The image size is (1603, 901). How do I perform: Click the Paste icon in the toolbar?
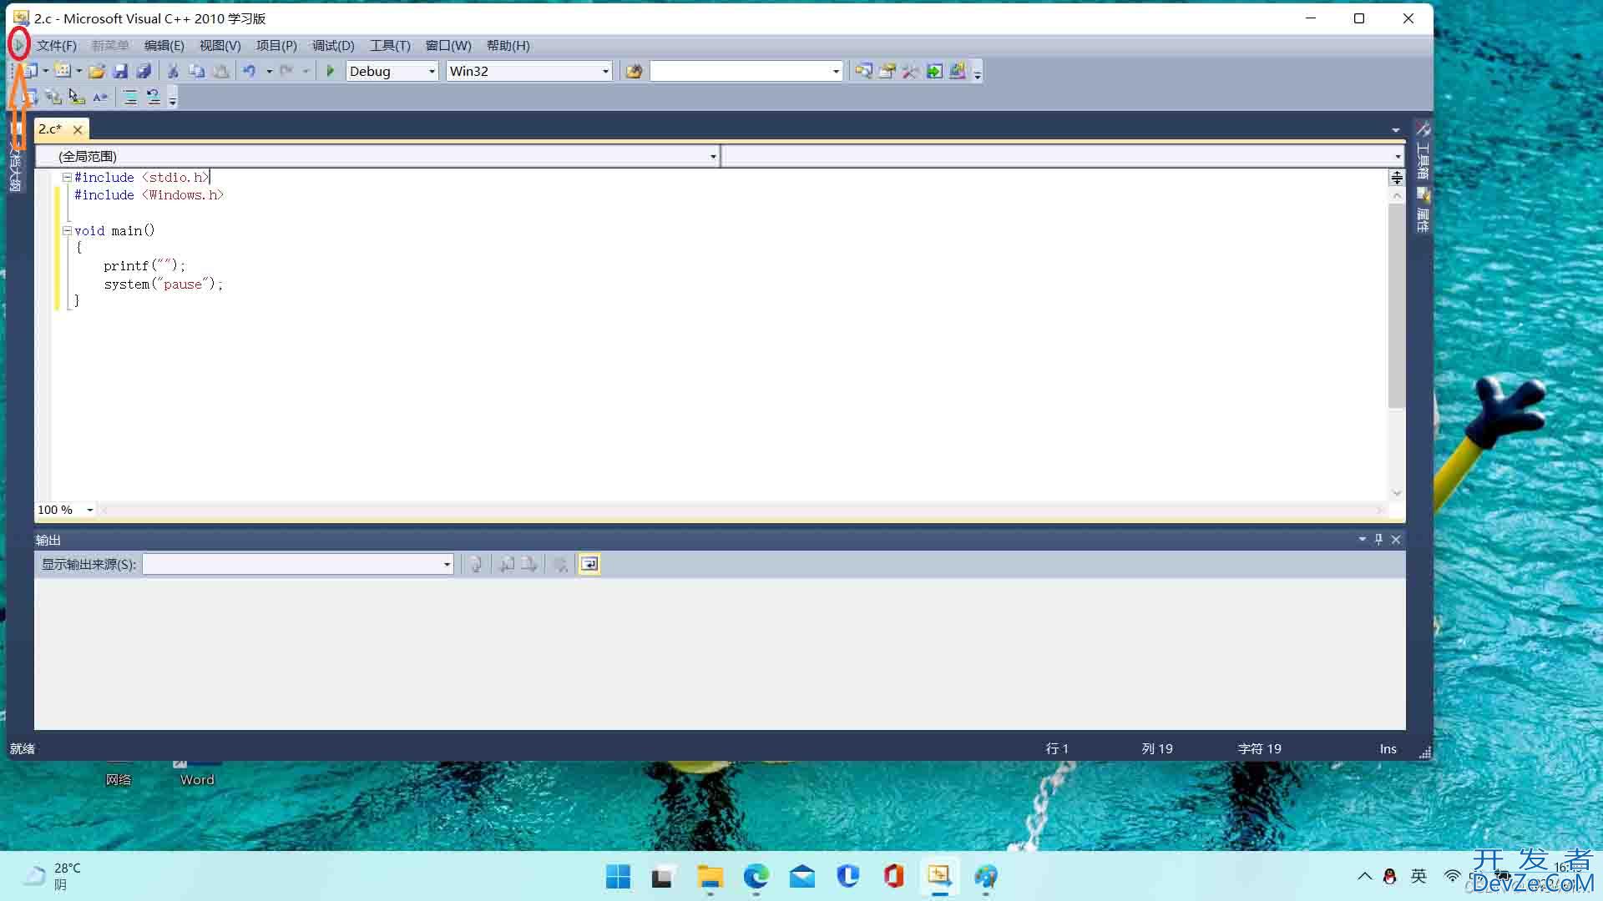tap(220, 71)
